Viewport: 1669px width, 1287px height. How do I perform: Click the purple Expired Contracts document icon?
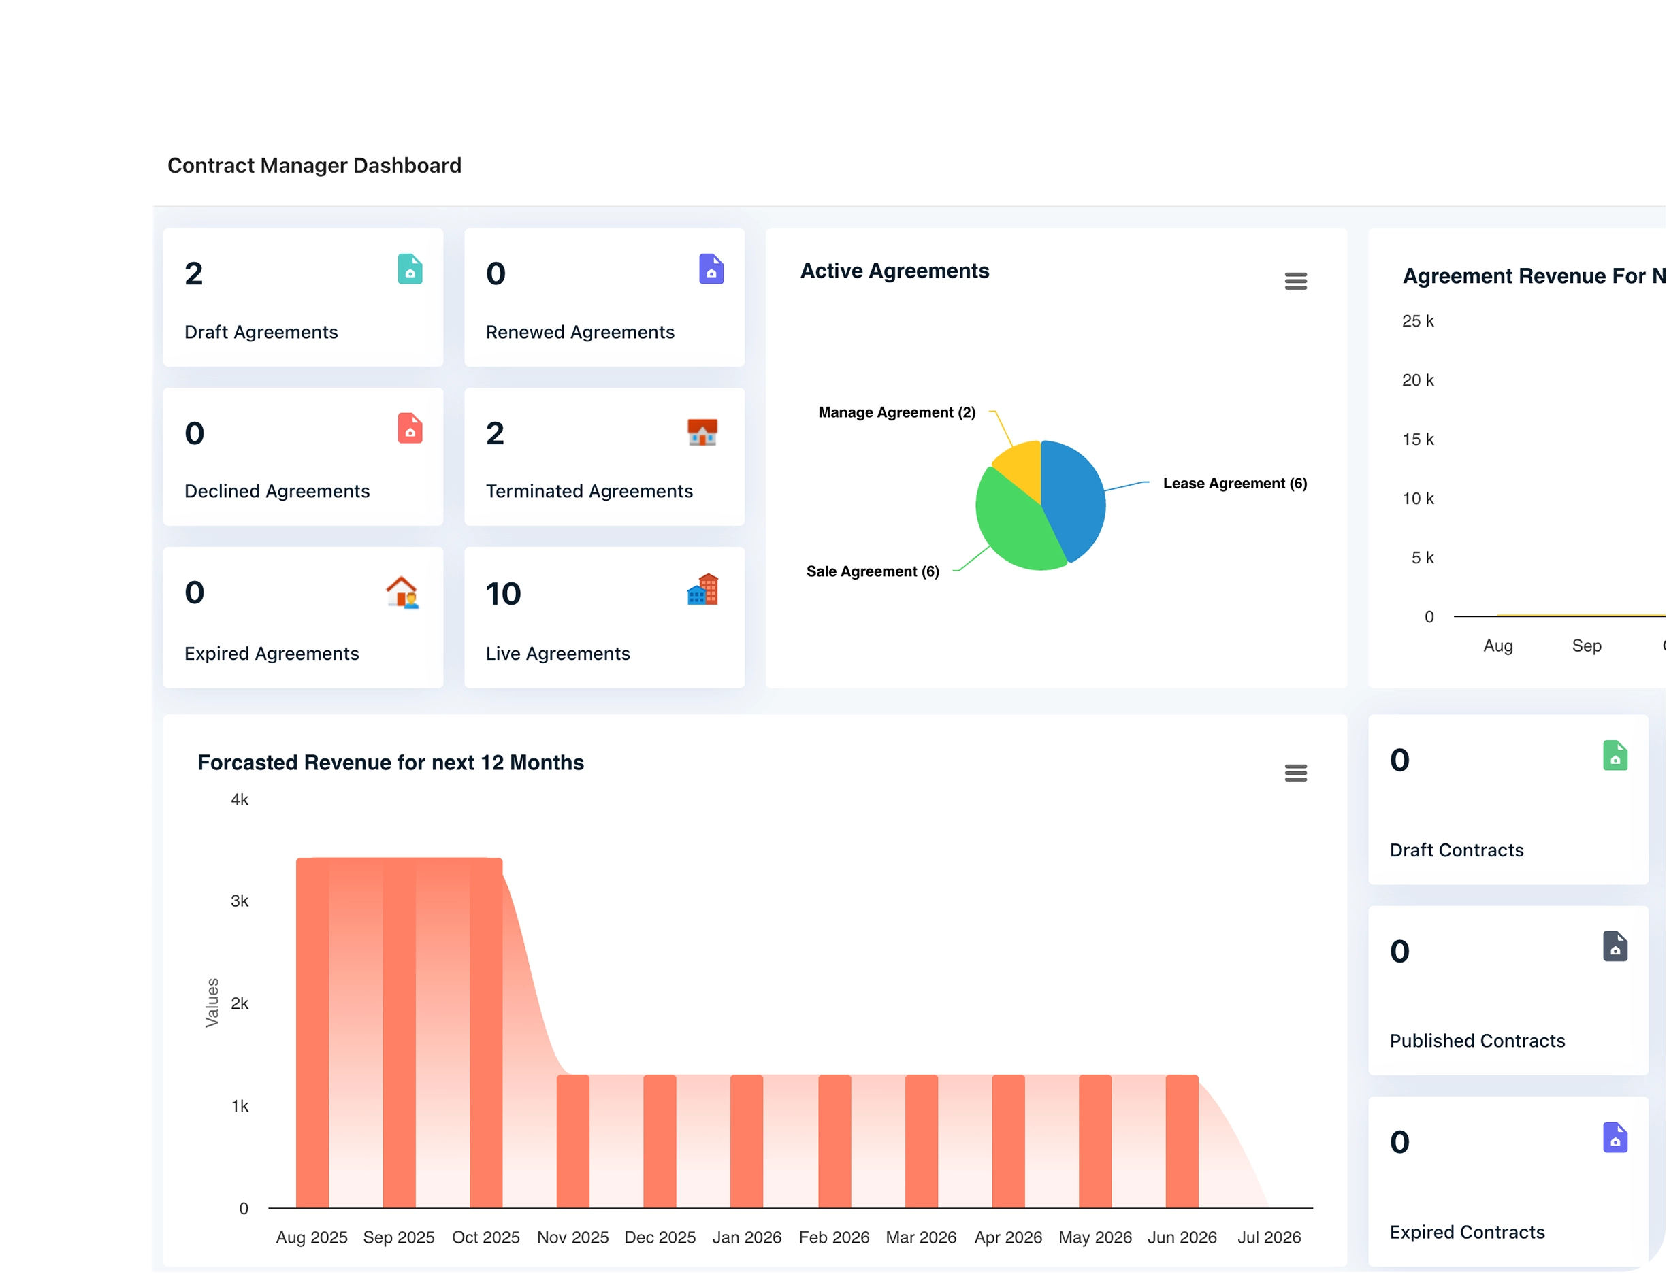[x=1615, y=1138]
